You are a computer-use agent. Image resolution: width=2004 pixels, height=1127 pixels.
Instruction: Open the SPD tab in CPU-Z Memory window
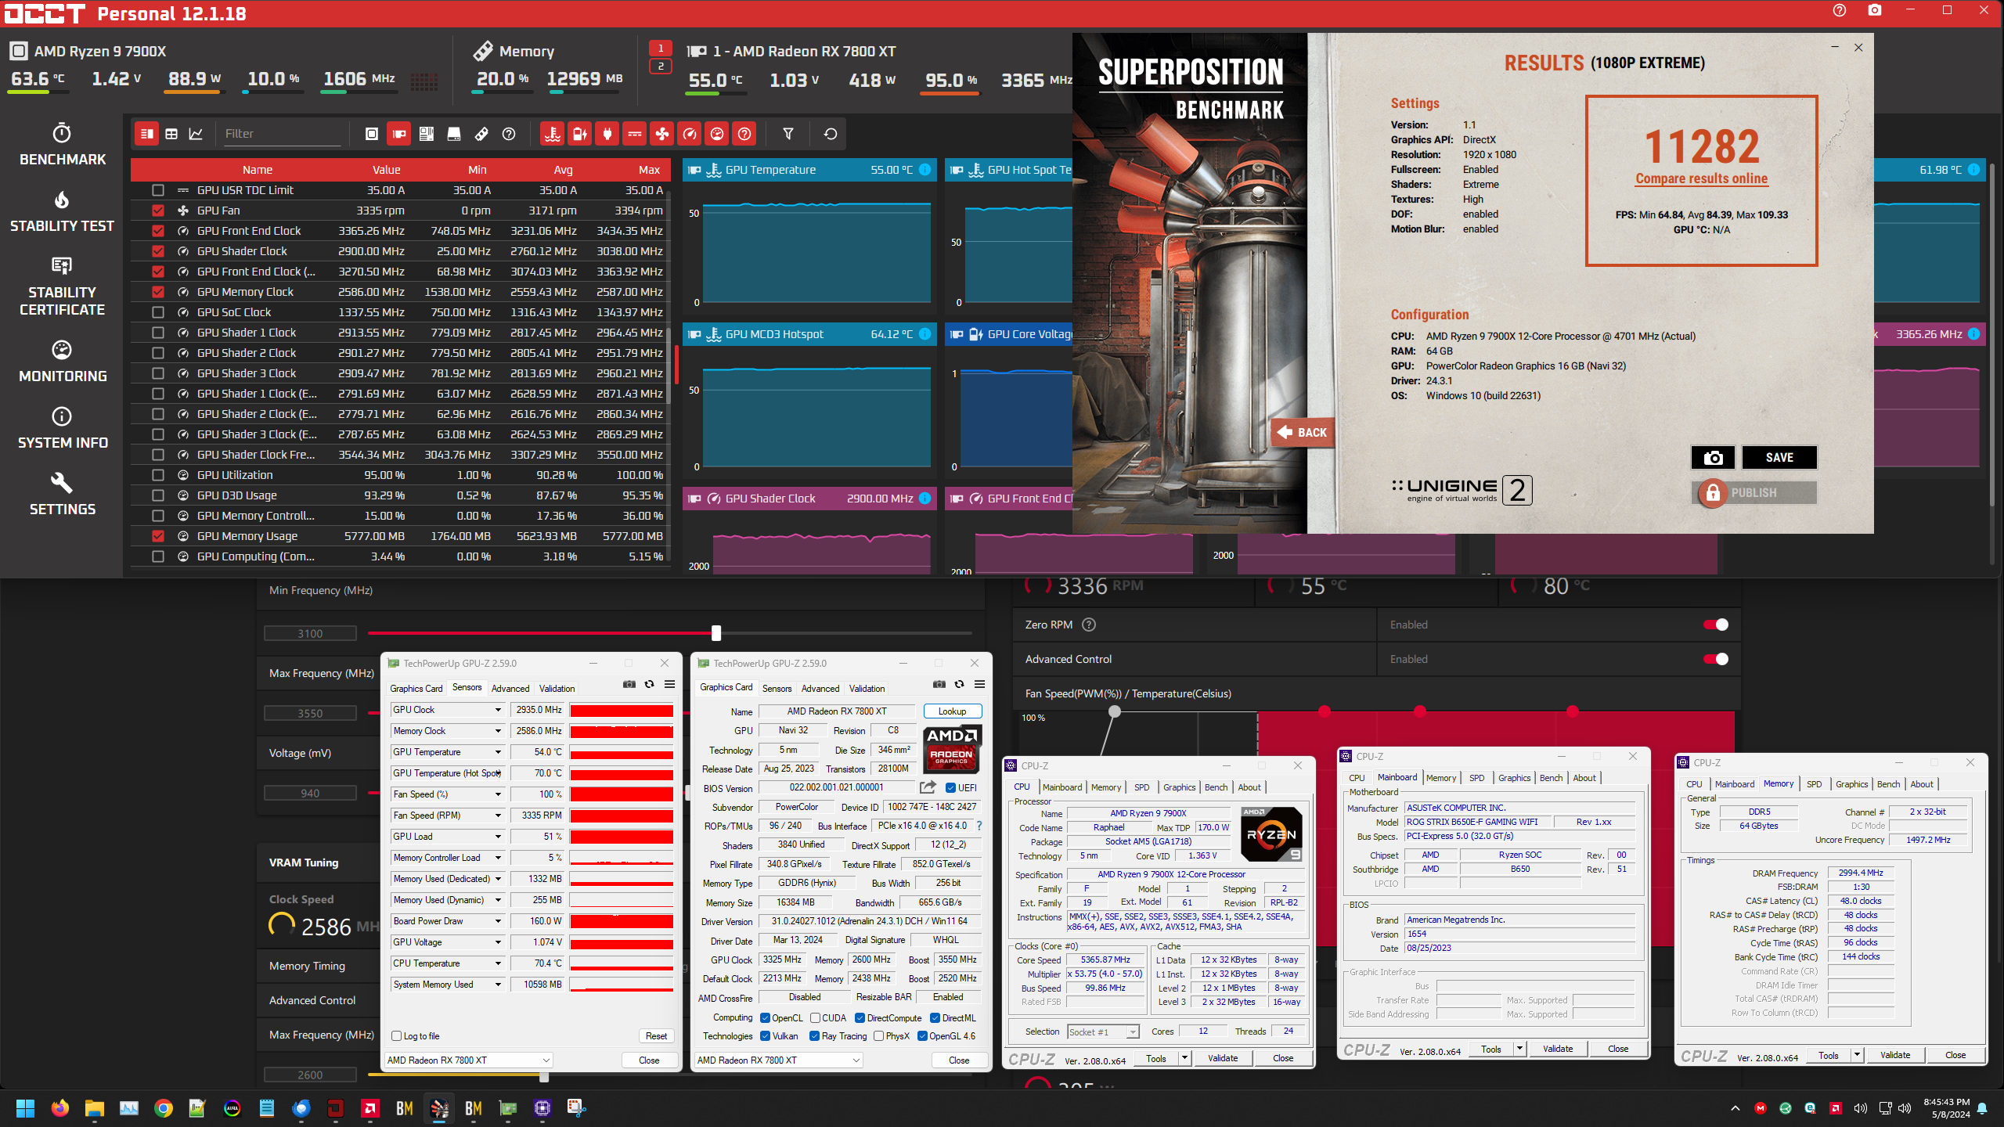tap(1814, 784)
